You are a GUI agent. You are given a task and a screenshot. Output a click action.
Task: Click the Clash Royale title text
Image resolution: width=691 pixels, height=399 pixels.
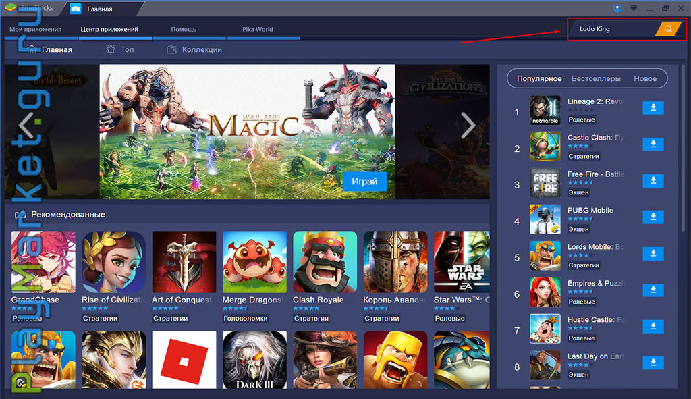(319, 300)
